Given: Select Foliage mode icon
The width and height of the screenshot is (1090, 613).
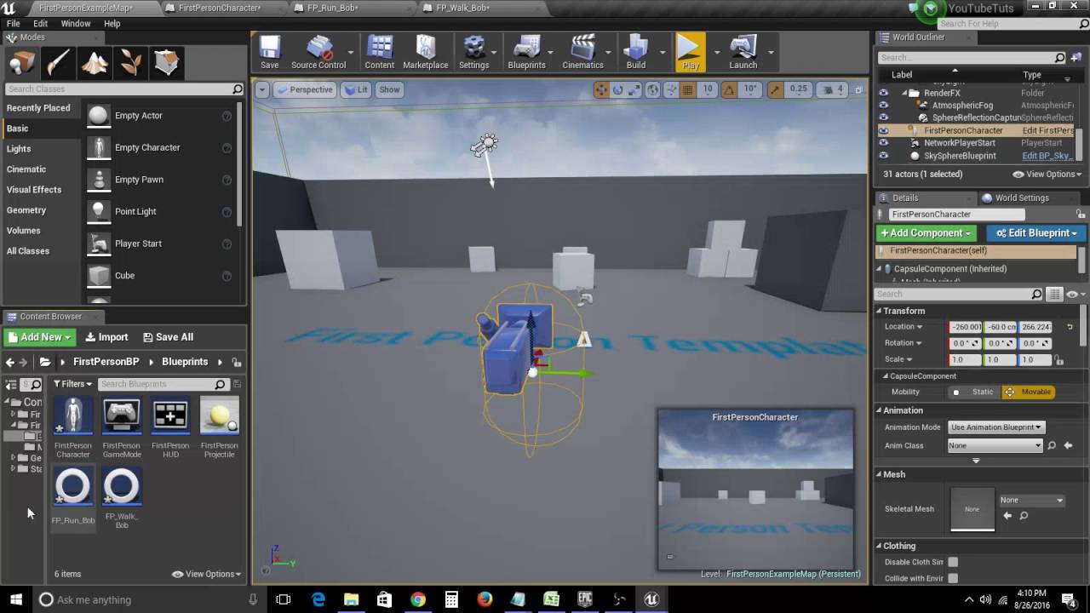Looking at the screenshot, I should (x=130, y=63).
